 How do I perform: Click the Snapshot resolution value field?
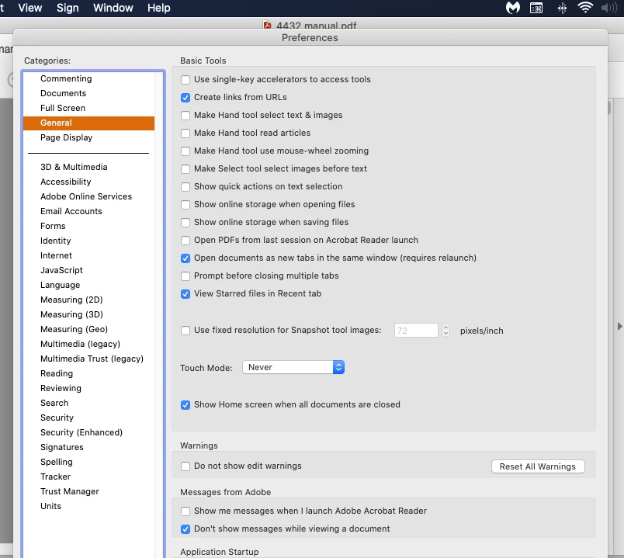coord(416,331)
